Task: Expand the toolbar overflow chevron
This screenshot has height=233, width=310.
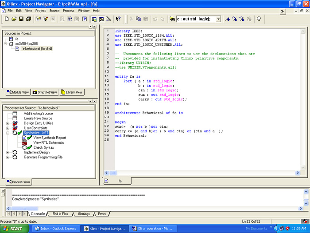Action: (x=283, y=11)
